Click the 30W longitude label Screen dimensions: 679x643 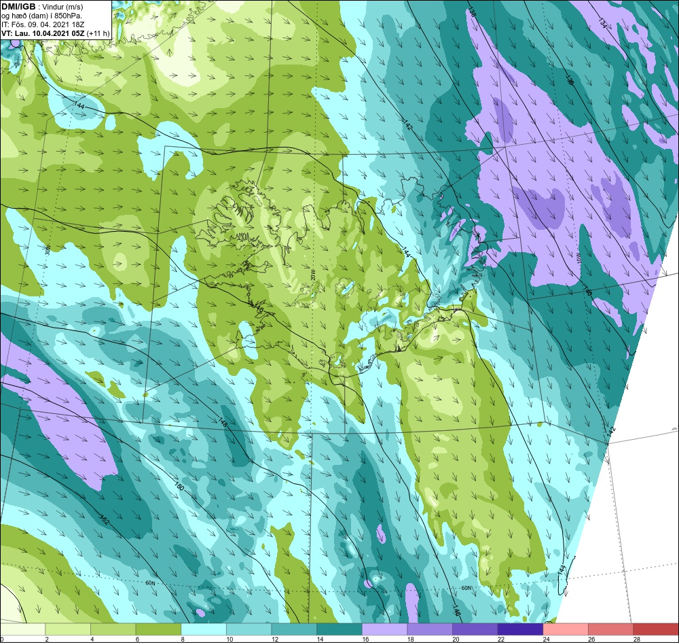click(48, 249)
